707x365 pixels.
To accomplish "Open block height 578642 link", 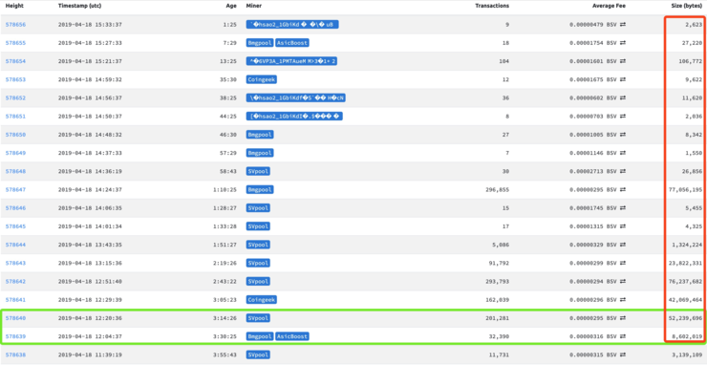I will pyautogui.click(x=15, y=282).
